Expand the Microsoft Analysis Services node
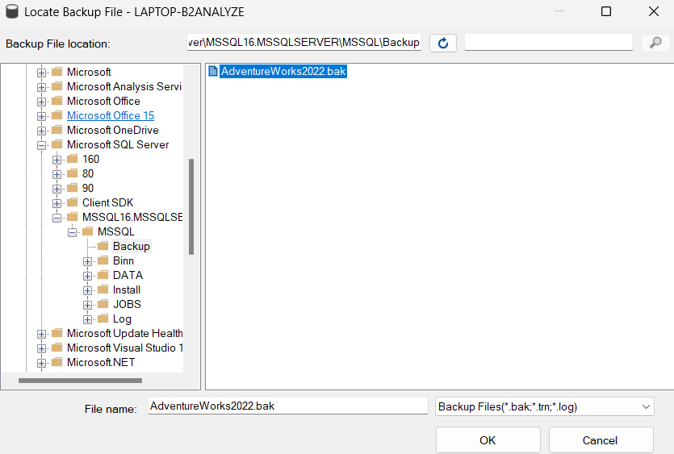The height and width of the screenshot is (454, 674). pyautogui.click(x=41, y=87)
